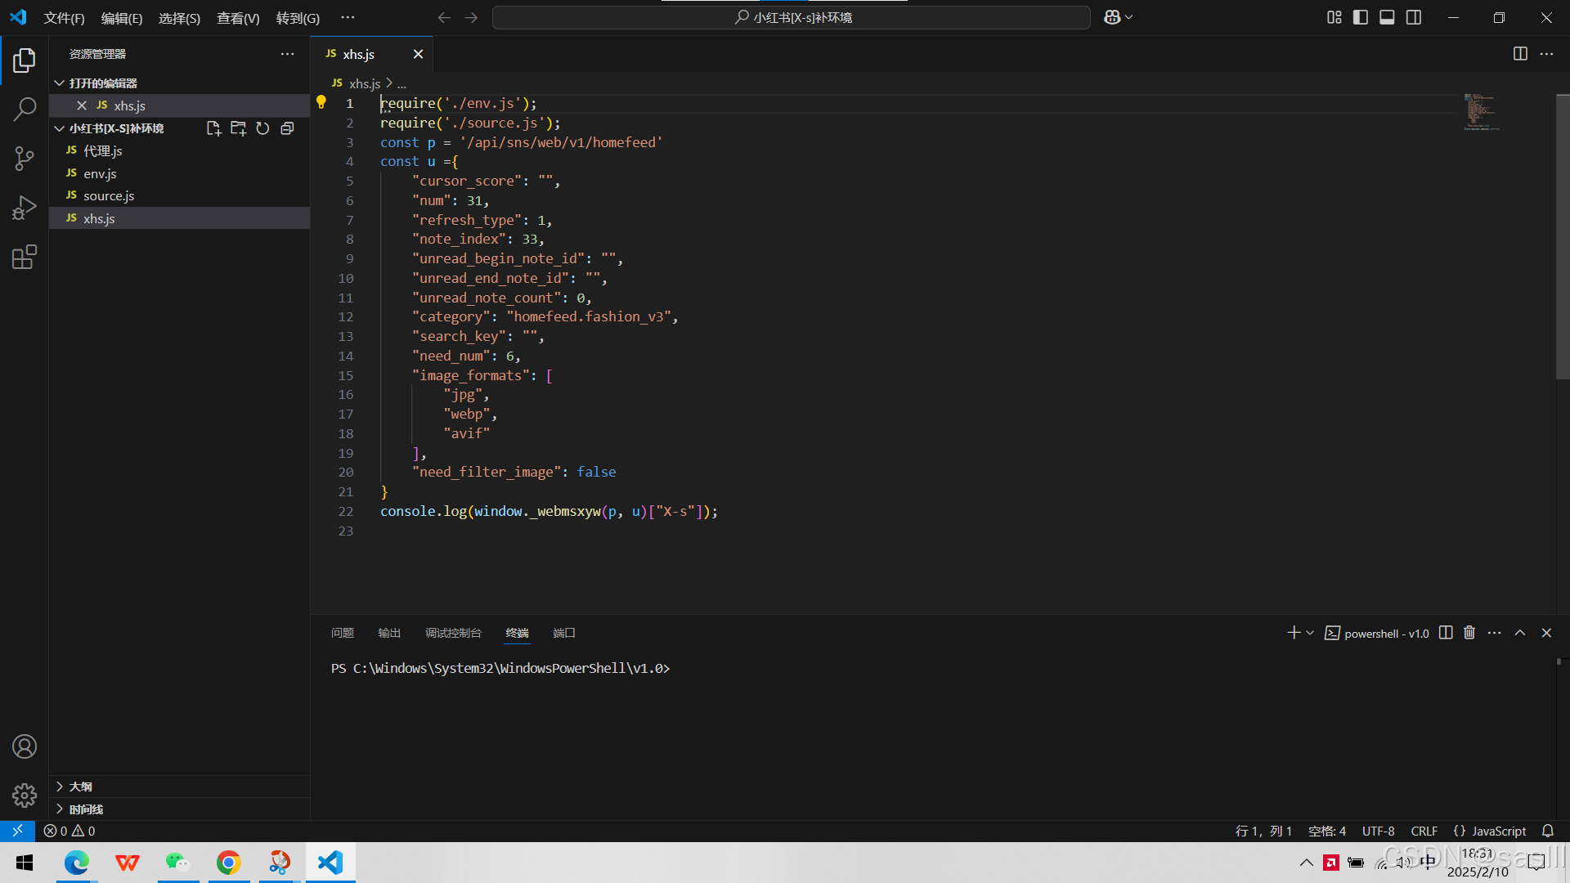
Task: Kill the terminal with trash icon
Action: (1469, 633)
